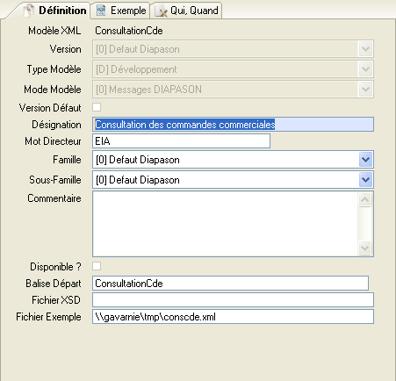The image size is (396, 381).
Task: Click the Exemple tab XML icon
Action: tap(101, 11)
